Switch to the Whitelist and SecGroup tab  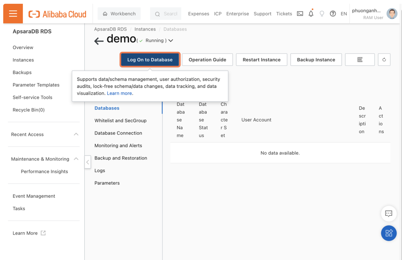[x=120, y=121]
